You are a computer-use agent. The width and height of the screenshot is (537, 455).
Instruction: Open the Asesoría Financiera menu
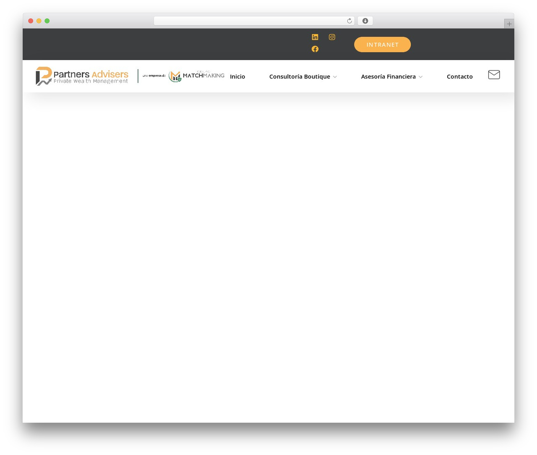tap(388, 76)
